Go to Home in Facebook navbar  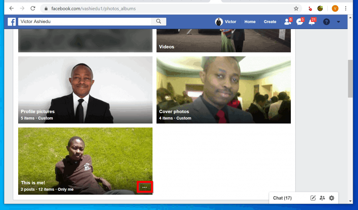point(250,22)
